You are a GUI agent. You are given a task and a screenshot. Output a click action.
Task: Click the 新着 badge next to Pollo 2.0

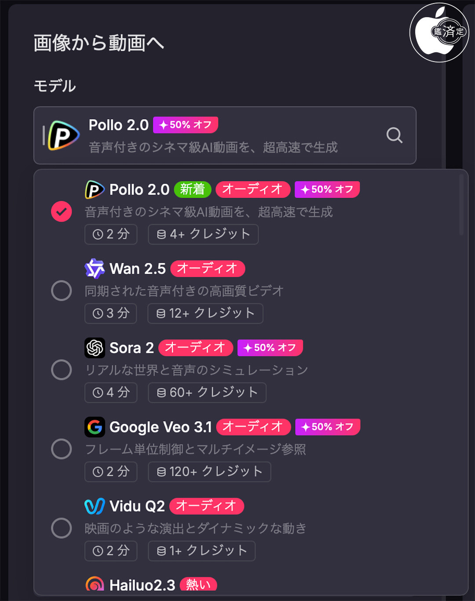193,189
